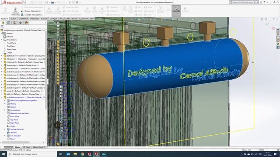Select top-level Sensors folder
The height and width of the screenshot is (157, 280).
pyautogui.click(x=10, y=37)
